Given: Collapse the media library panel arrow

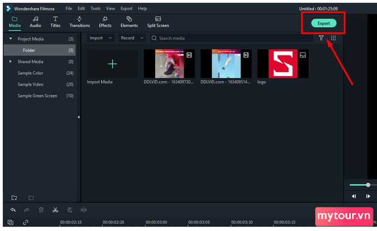Looking at the screenshot, I should (x=79, y=117).
